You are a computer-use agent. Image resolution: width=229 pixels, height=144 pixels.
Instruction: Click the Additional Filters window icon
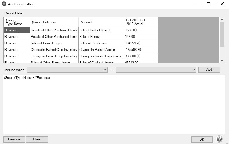click(4, 4)
